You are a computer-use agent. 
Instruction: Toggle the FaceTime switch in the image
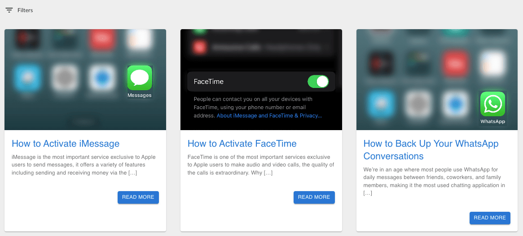click(318, 81)
